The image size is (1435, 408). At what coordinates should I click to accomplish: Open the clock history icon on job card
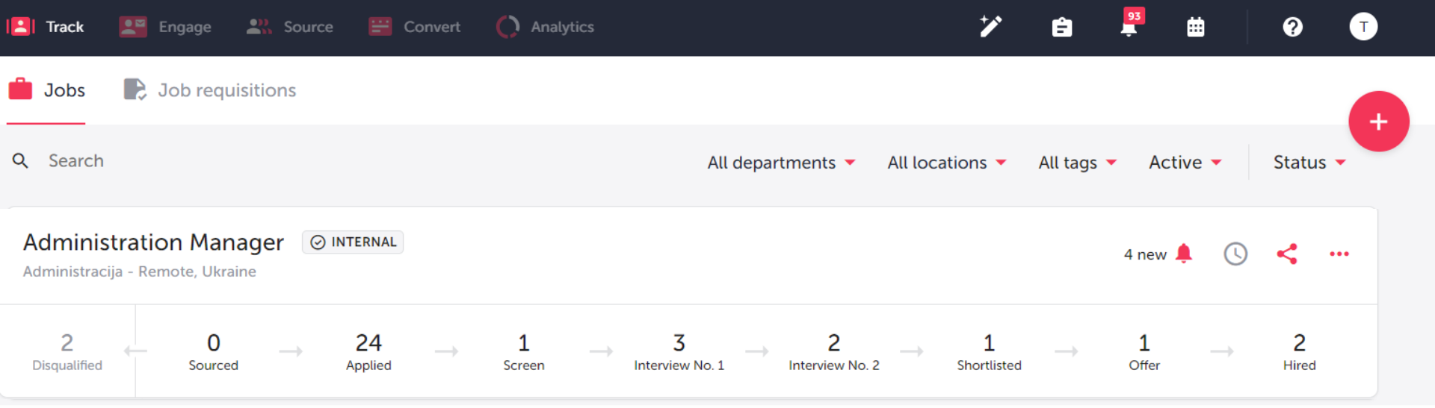(1235, 254)
